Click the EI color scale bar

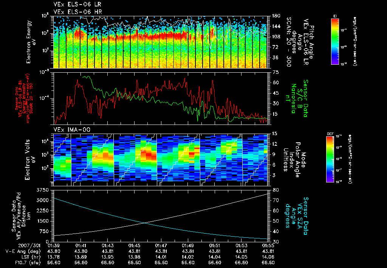pyautogui.click(x=335, y=41)
